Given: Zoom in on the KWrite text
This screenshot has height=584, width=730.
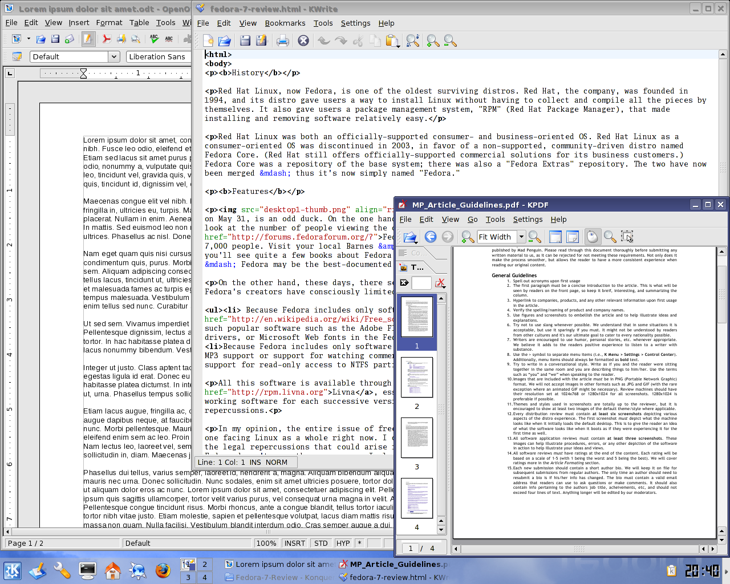Looking at the screenshot, I should coord(433,40).
